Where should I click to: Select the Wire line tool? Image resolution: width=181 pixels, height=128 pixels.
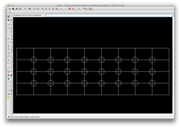pos(8,69)
